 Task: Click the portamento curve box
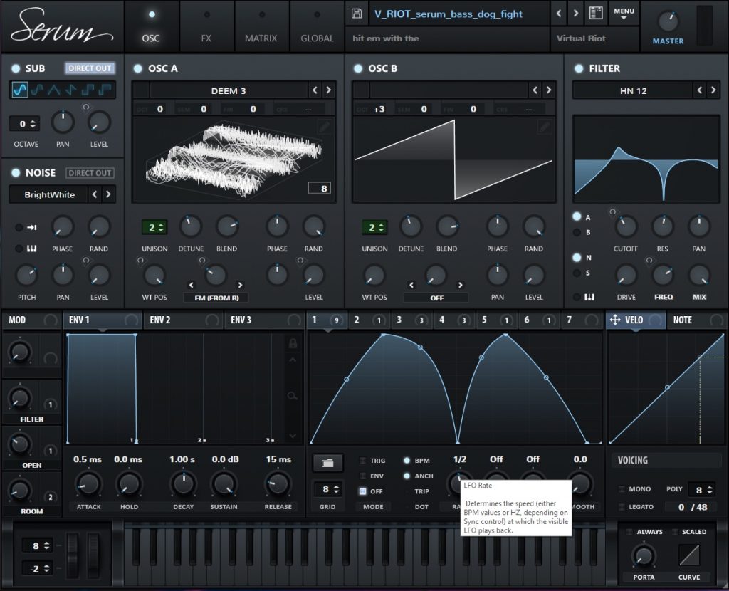[x=689, y=555]
